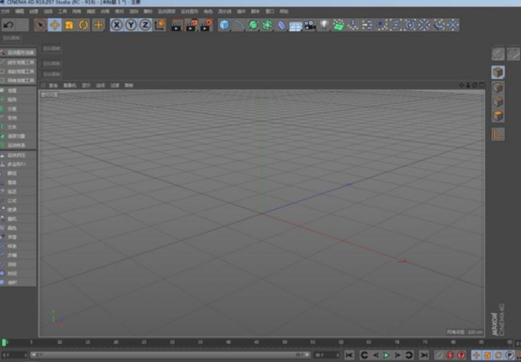Jump to previous keyframe
Screen dimensions: 521x362
(364, 355)
